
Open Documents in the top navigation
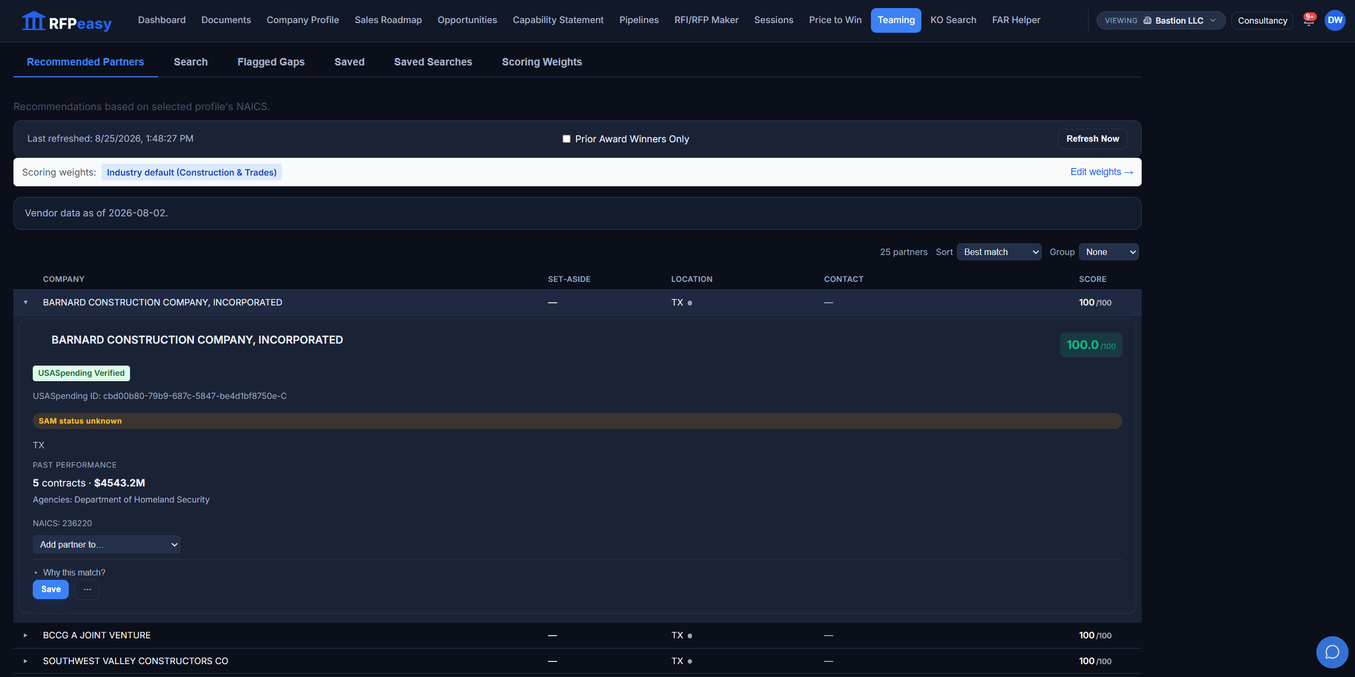point(226,20)
